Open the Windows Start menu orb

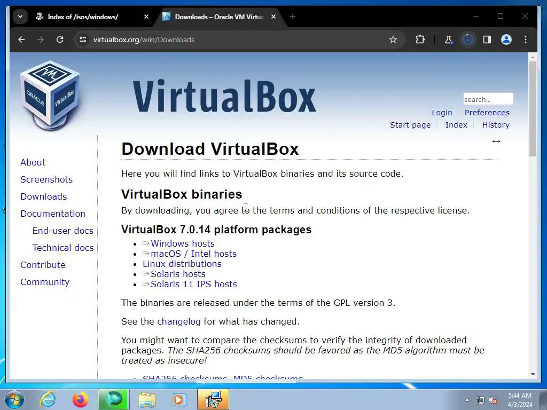click(14, 399)
